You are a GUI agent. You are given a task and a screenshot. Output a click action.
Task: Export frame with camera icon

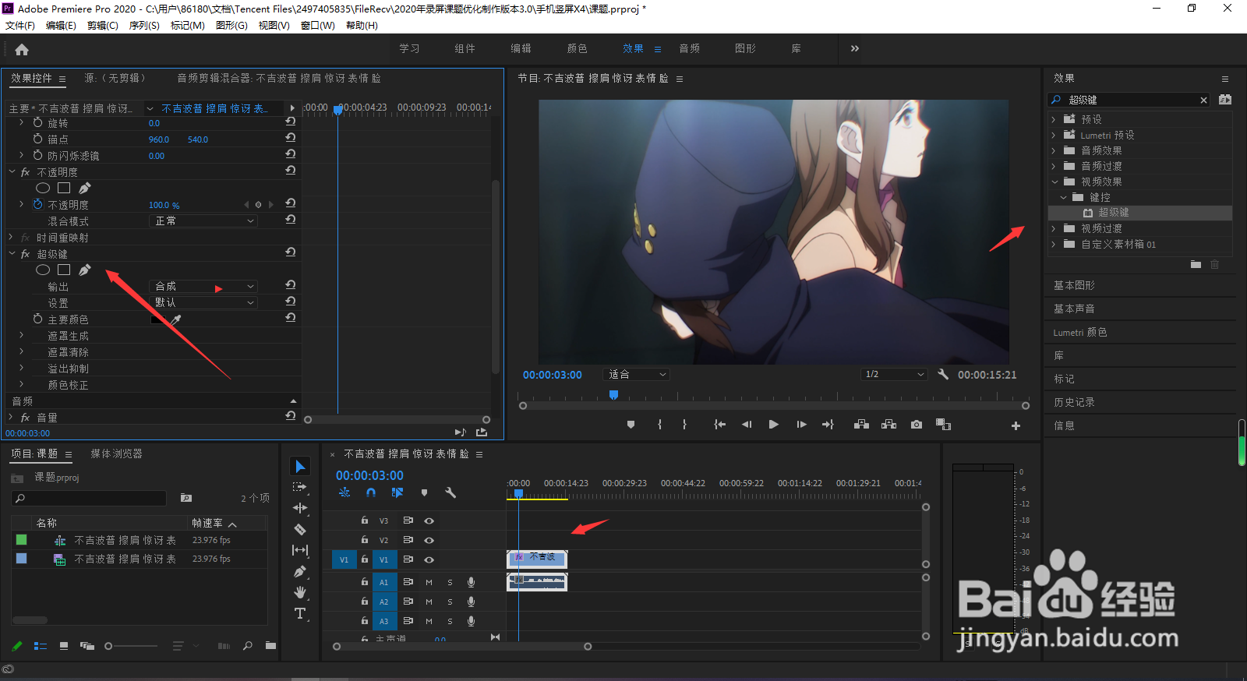(x=917, y=425)
